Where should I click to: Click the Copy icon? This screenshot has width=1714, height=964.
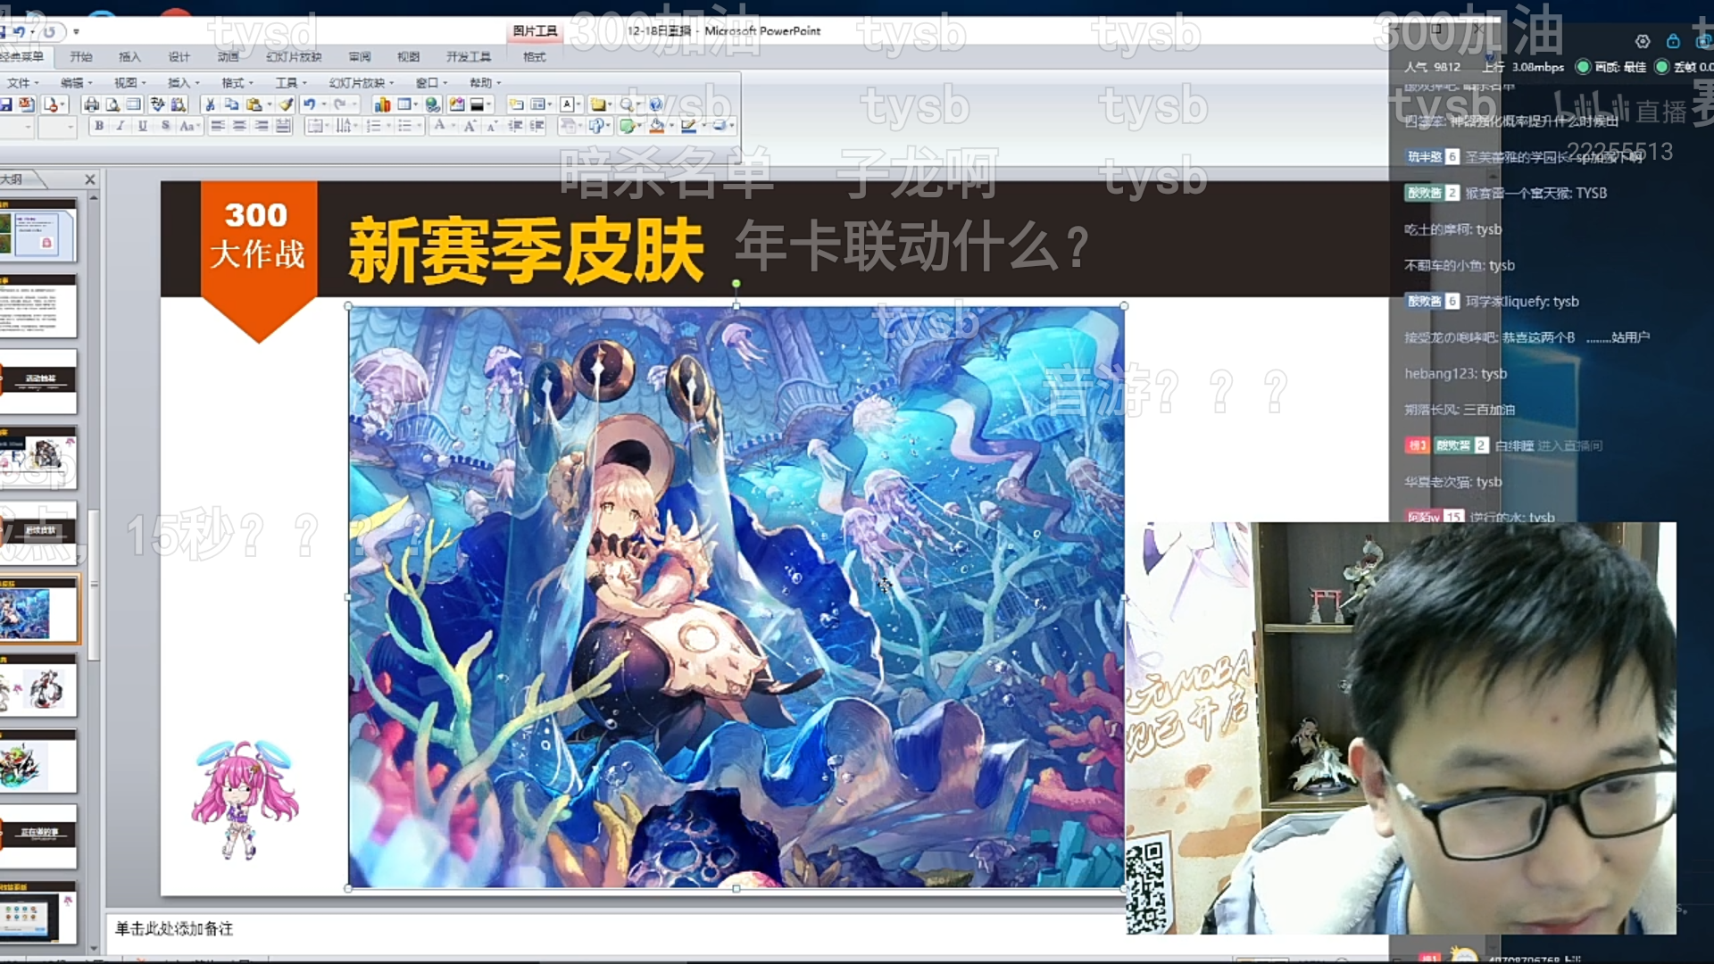[231, 104]
